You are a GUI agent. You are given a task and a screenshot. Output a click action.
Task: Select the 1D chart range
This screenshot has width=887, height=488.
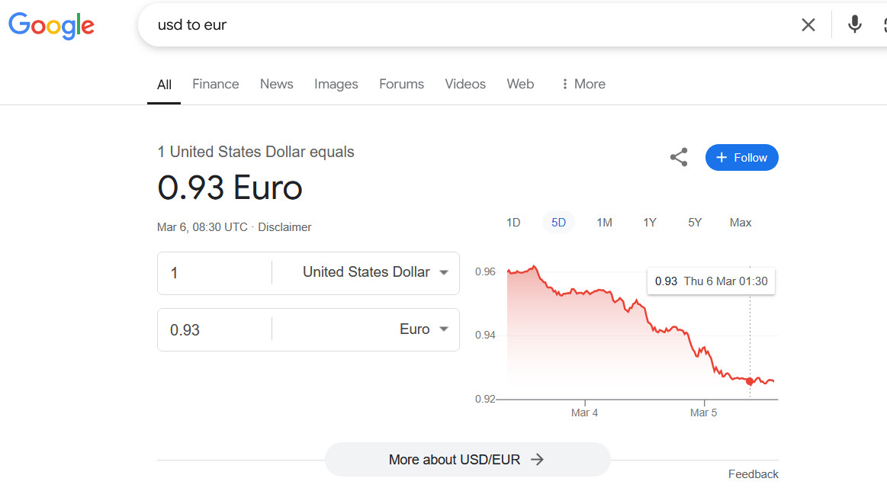tap(513, 223)
